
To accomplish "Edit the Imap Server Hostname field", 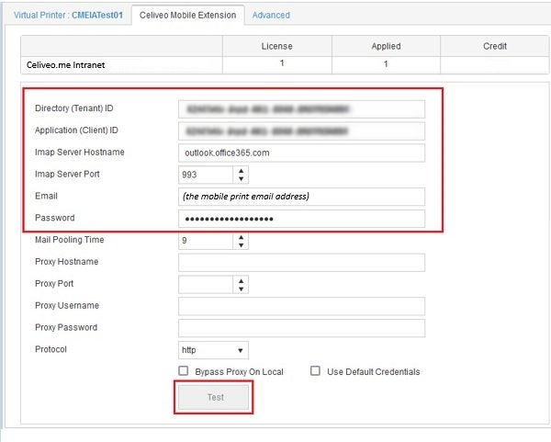I will (x=301, y=153).
